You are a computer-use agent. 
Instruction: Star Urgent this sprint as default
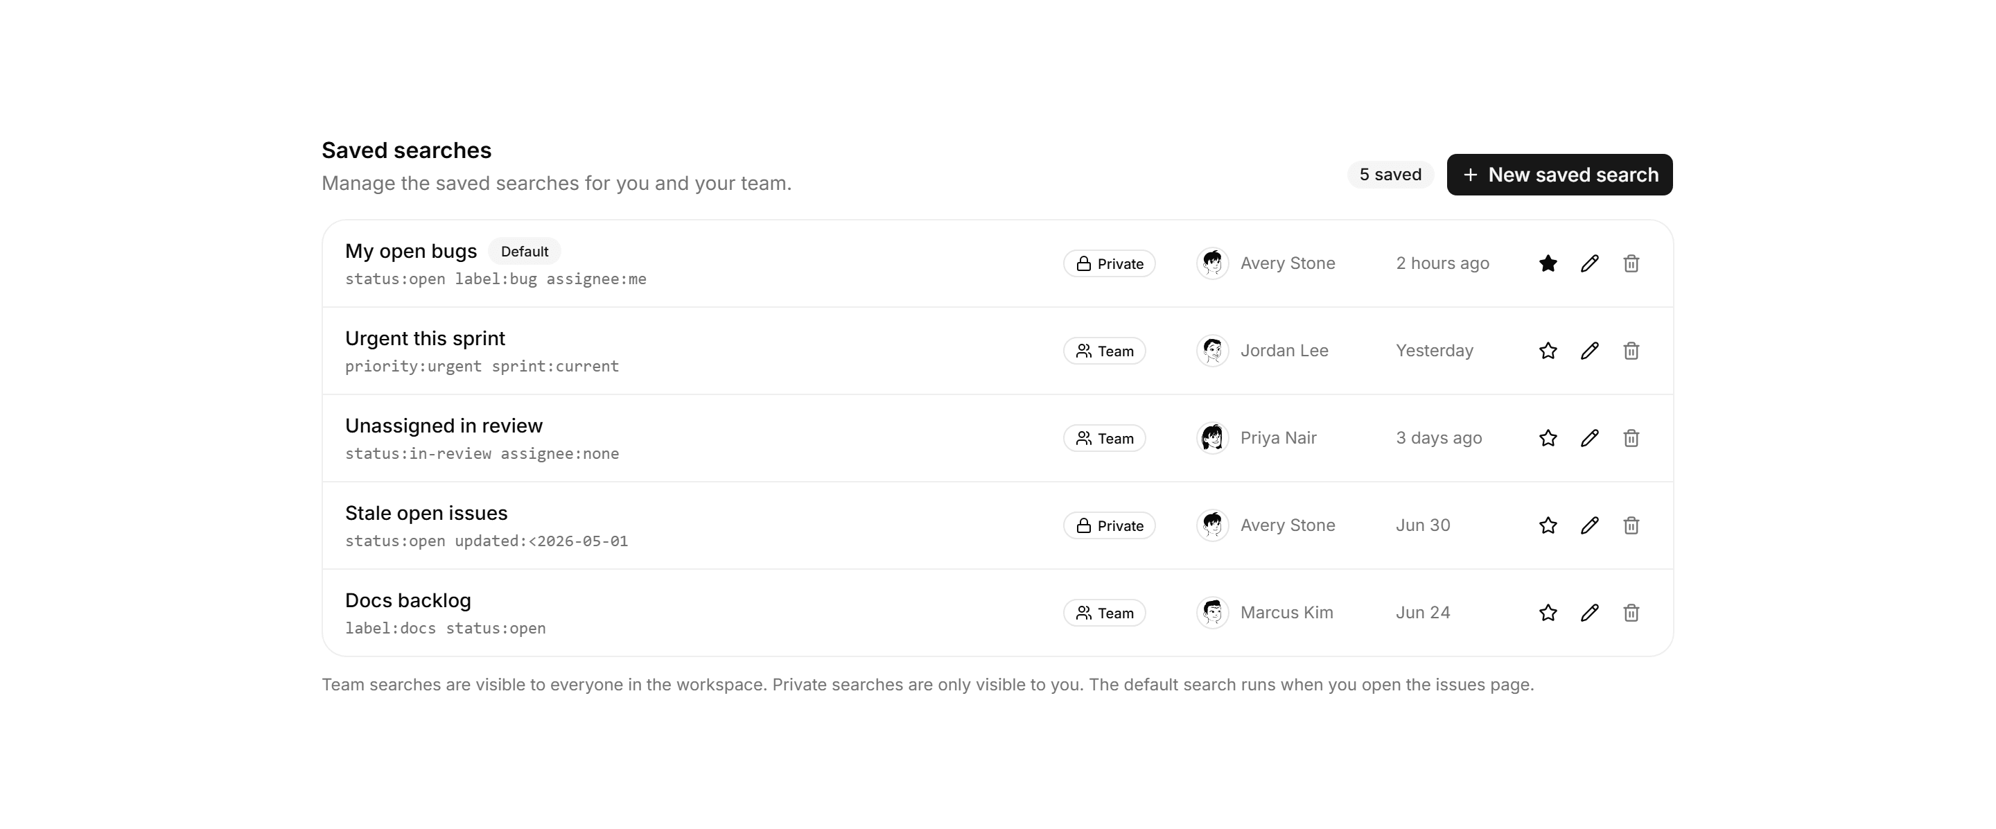[1548, 351]
